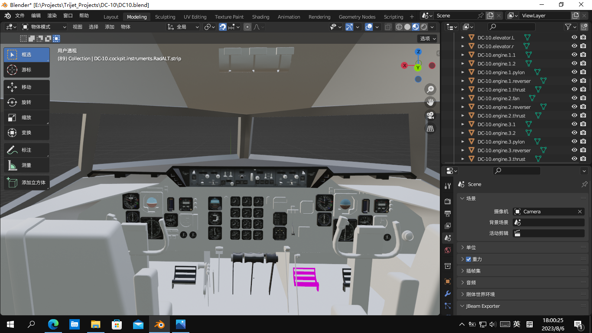Viewport: 592px width, 333px height.
Task: Click the red X axis on navigation gizmo
Action: coord(404,65)
